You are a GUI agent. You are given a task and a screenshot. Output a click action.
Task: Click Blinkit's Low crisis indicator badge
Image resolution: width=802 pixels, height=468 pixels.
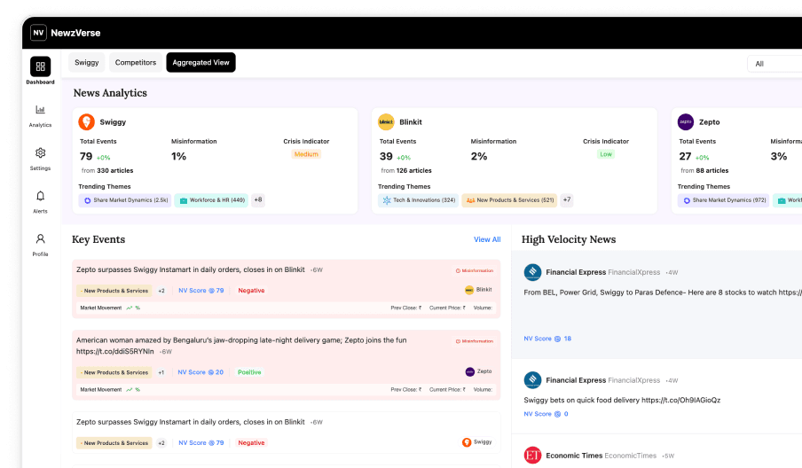[x=606, y=154]
